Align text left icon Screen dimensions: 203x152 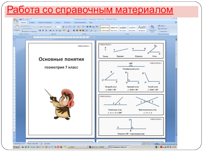[74, 31]
